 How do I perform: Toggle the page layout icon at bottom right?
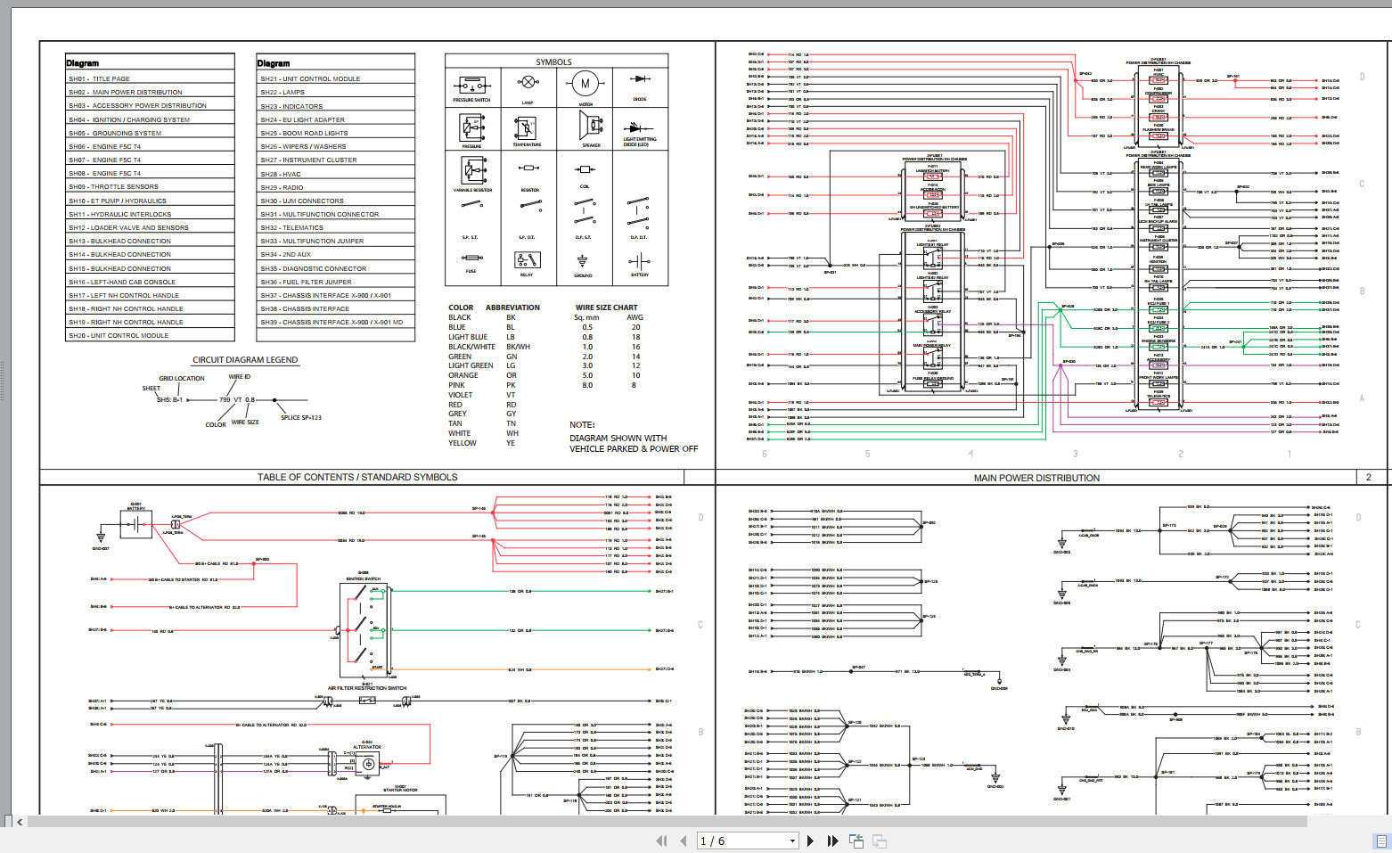(1381, 841)
